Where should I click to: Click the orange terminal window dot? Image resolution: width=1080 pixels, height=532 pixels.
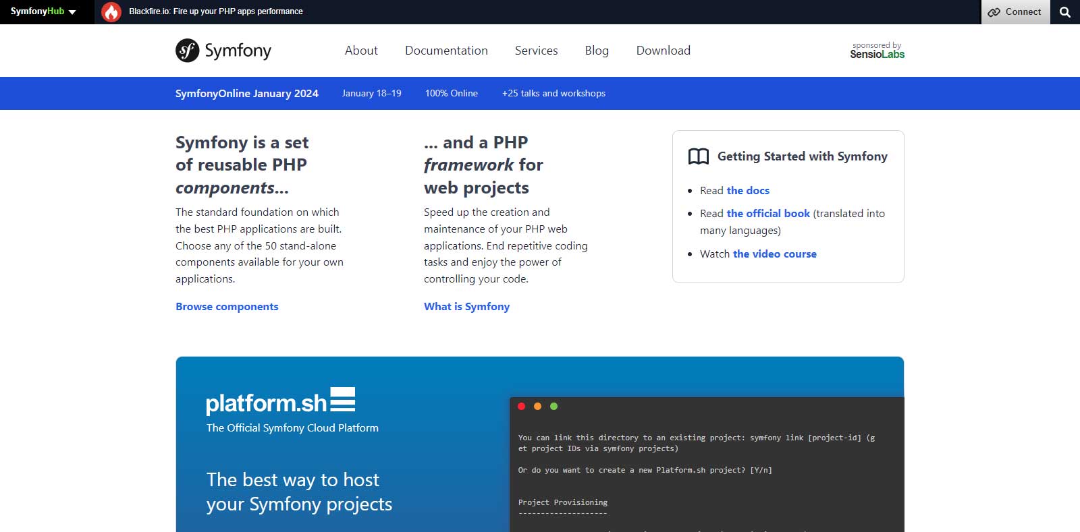(537, 406)
